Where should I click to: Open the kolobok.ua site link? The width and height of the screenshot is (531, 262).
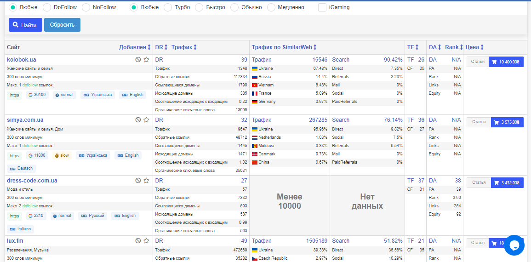[x=21, y=60]
